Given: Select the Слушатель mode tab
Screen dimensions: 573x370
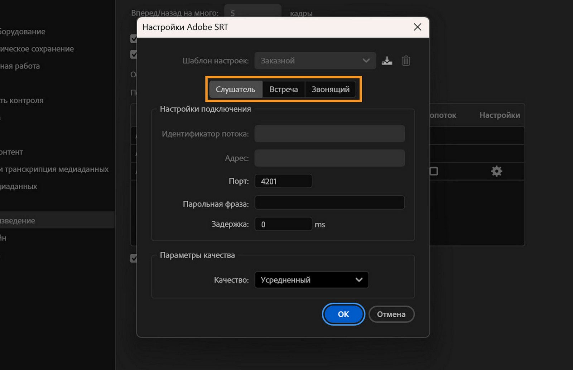Looking at the screenshot, I should [235, 90].
